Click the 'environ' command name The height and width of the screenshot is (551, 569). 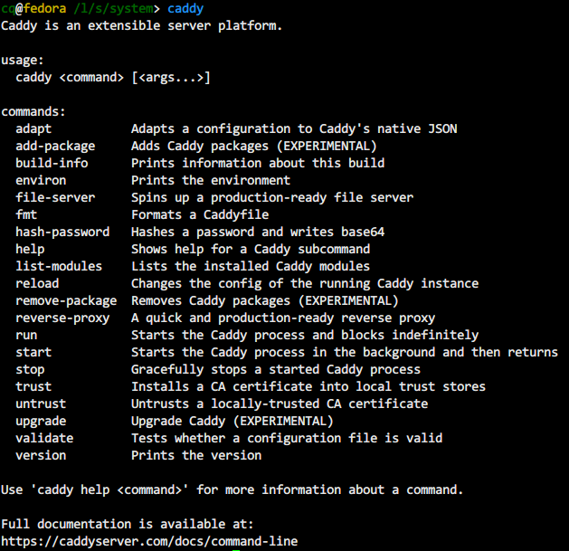[x=41, y=180]
